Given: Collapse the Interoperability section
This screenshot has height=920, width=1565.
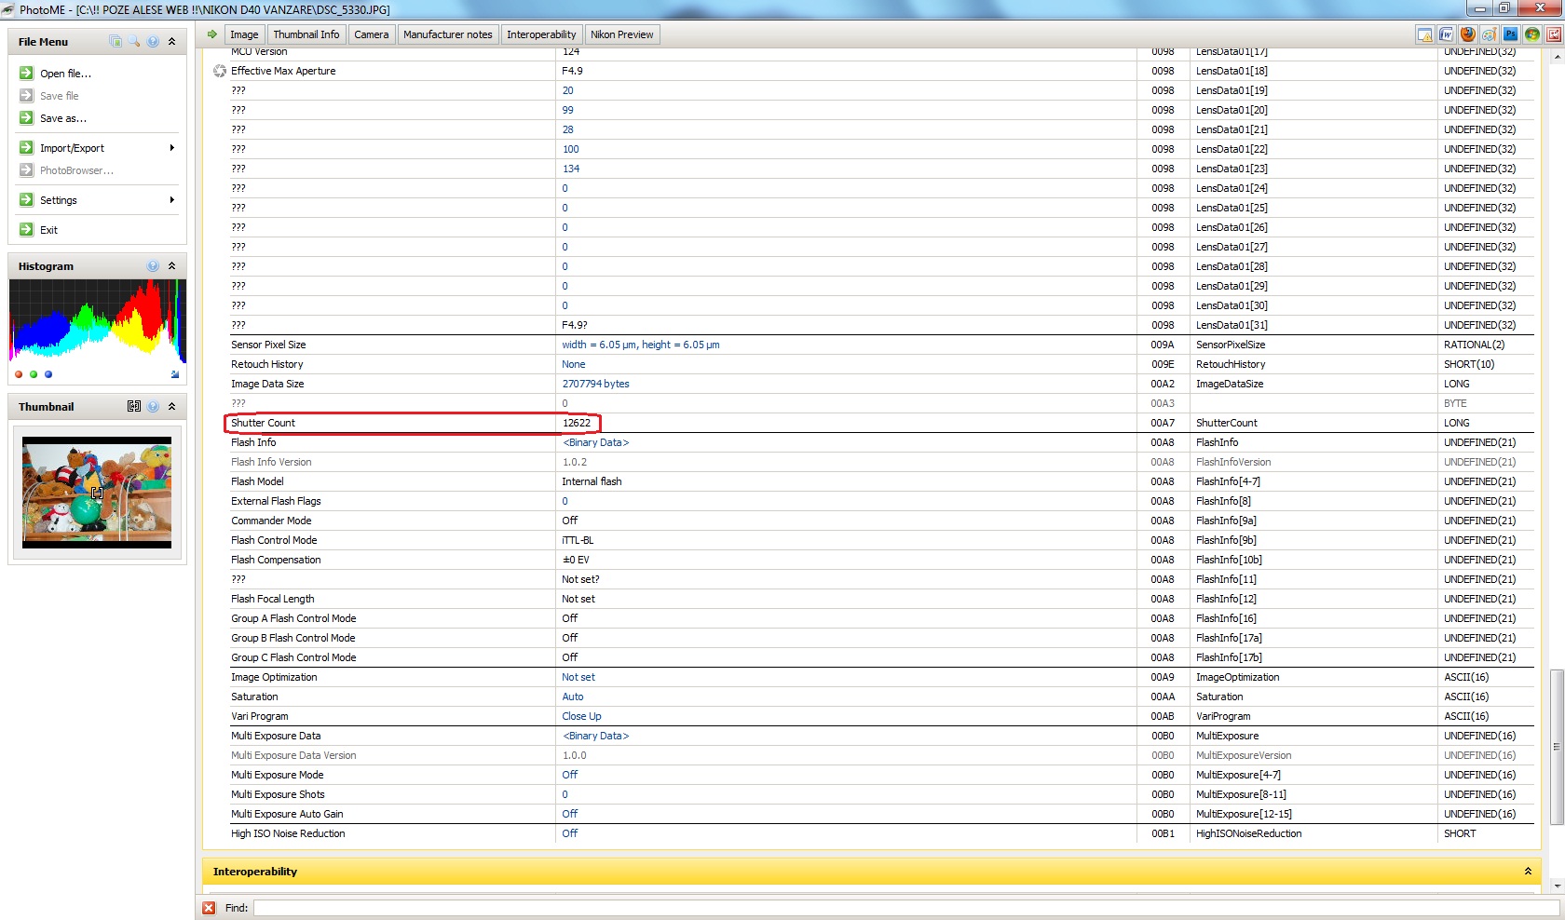Looking at the screenshot, I should [1527, 872].
